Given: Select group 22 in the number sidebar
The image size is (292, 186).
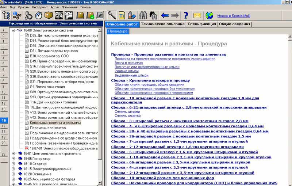Looking at the screenshot, I should click(4, 154).
